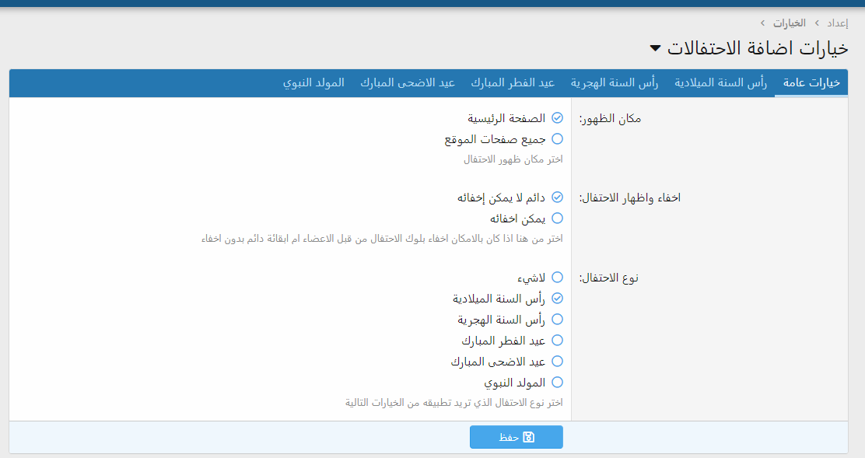
Task: Select لاشيء celebration type
Action: [x=557, y=277]
